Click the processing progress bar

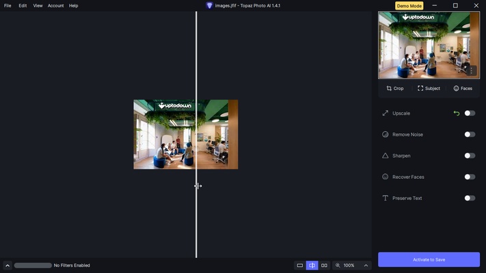33,265
